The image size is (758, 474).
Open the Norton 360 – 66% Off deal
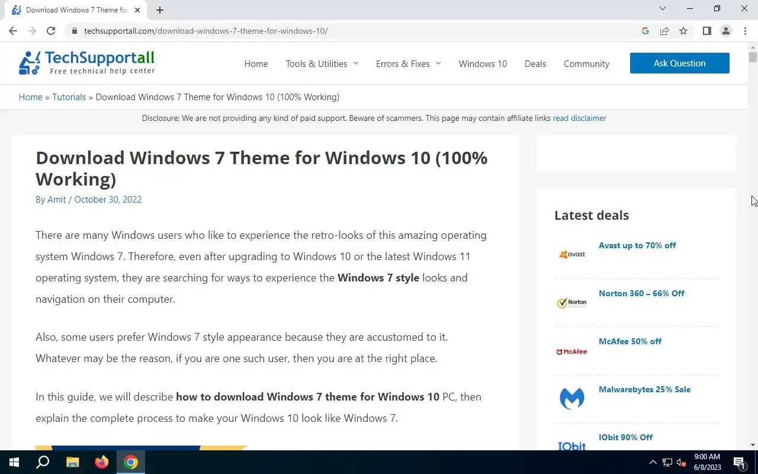(641, 293)
